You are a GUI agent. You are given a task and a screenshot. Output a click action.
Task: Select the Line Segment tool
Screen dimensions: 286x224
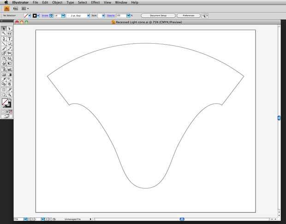pos(4,44)
